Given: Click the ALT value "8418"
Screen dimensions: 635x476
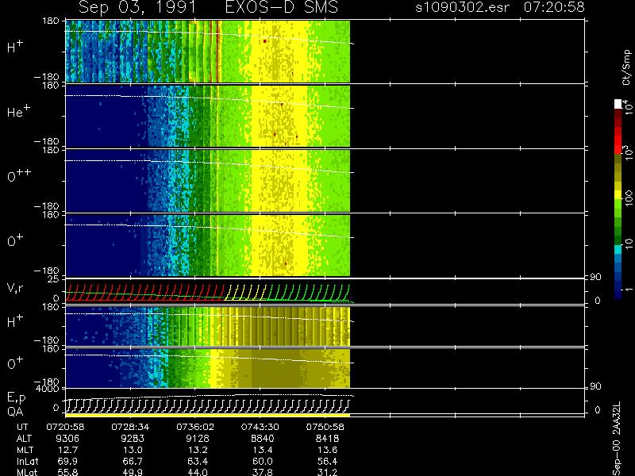Looking at the screenshot, I should 327,439.
